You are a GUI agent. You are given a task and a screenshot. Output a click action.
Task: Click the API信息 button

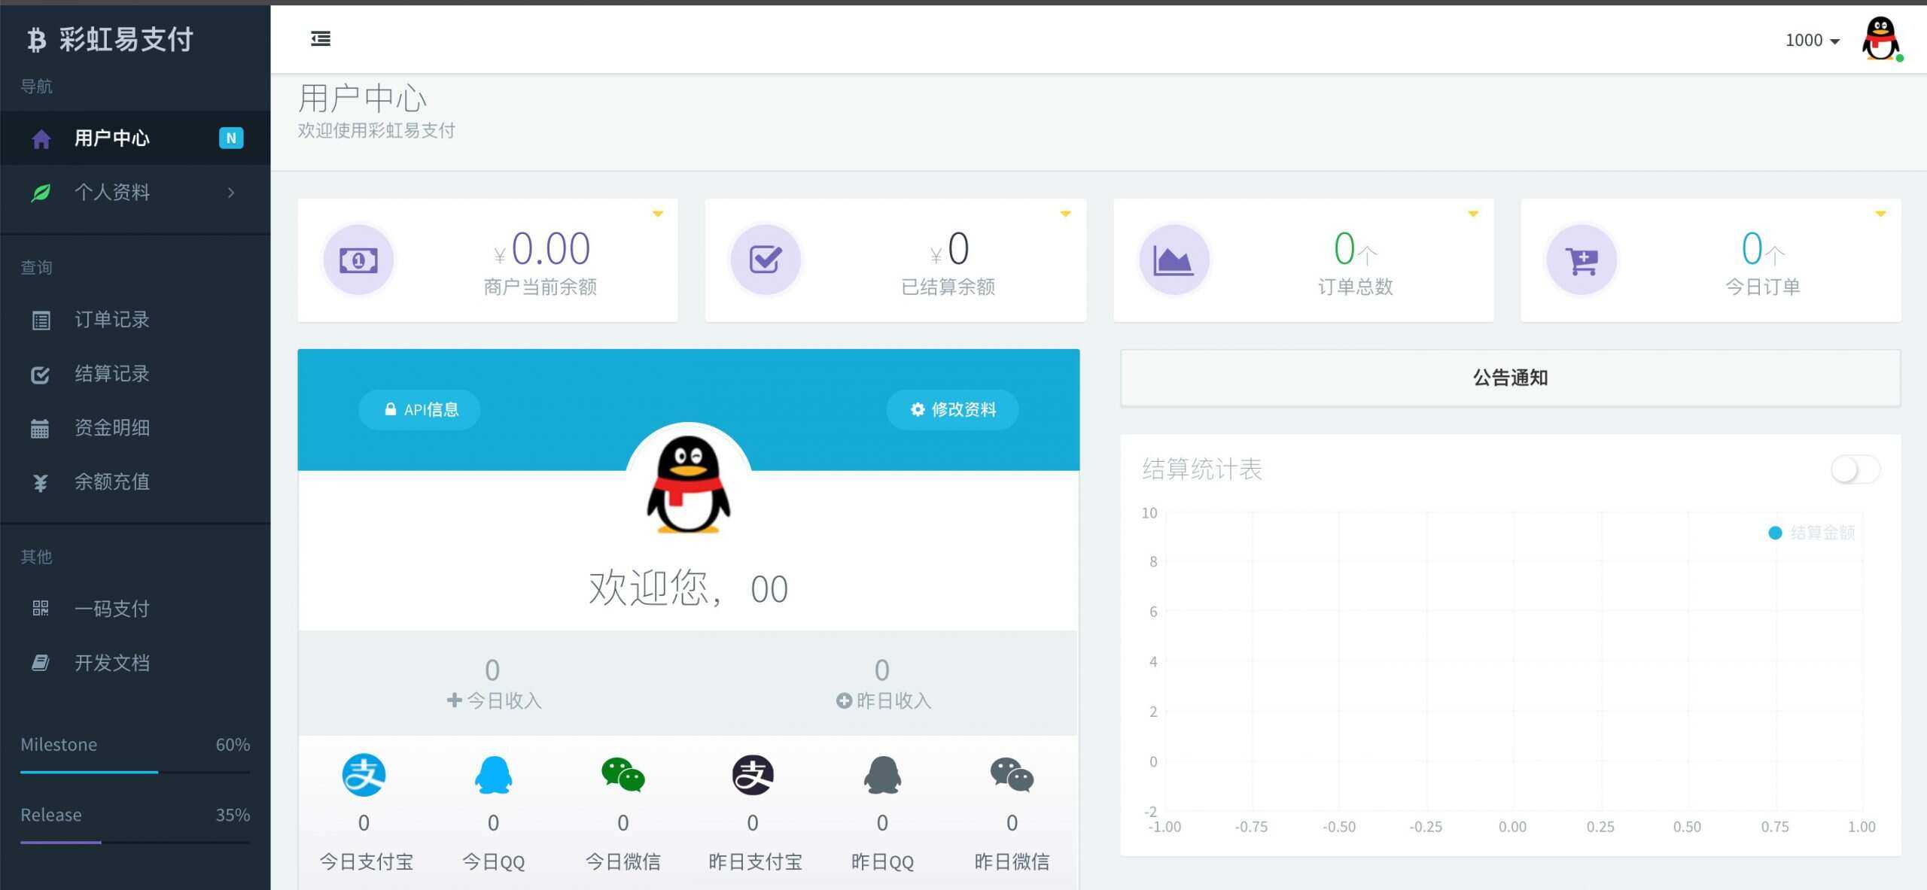(x=419, y=409)
